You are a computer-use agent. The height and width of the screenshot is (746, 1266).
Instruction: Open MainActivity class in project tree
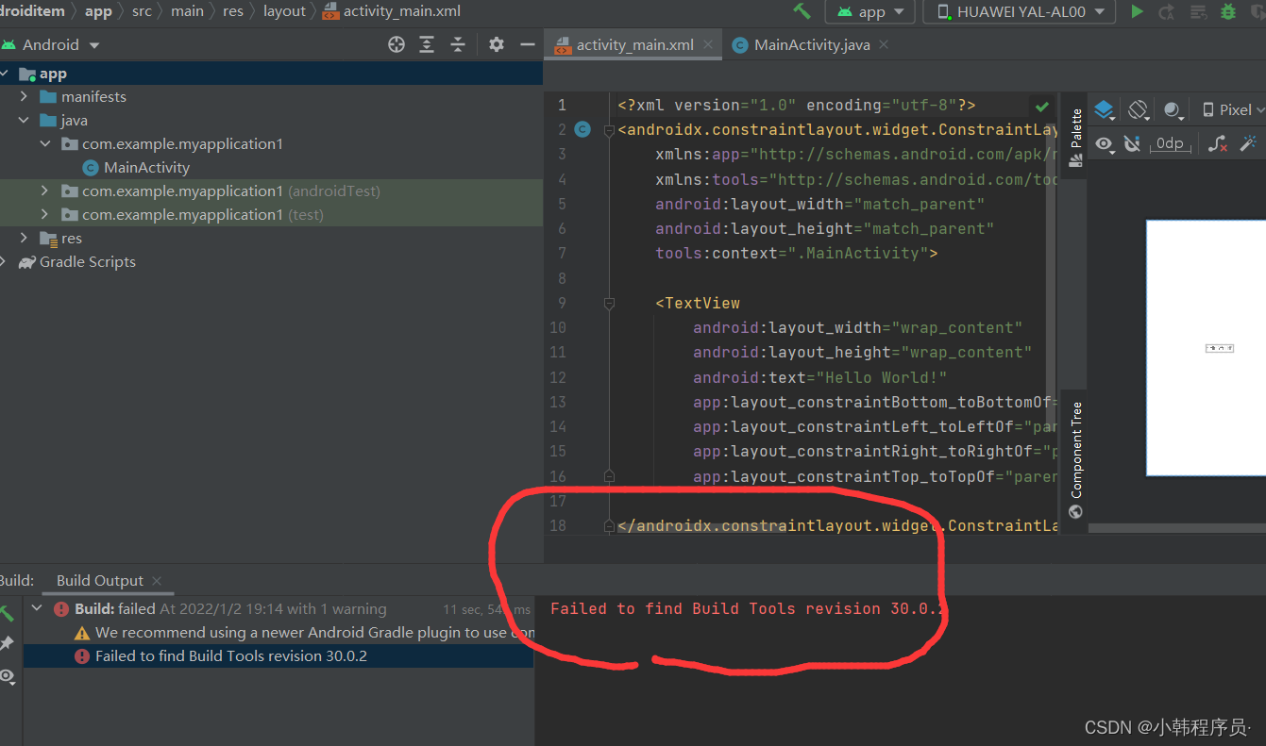(x=146, y=168)
